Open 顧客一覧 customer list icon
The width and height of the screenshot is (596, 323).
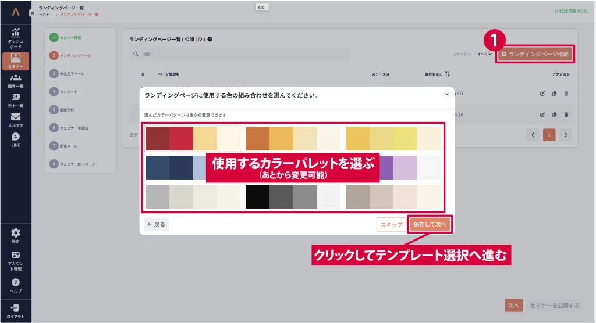(x=16, y=81)
